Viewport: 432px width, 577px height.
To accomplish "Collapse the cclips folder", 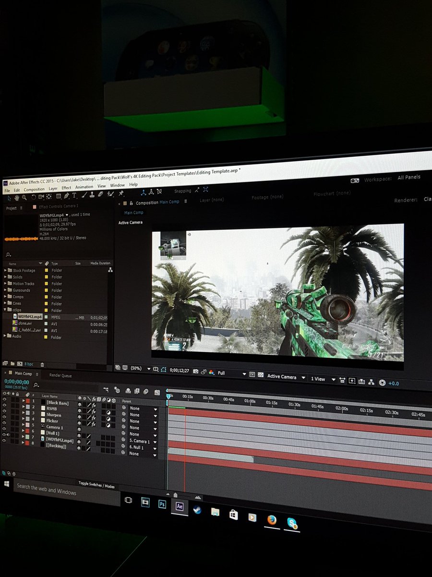I will point(5,310).
